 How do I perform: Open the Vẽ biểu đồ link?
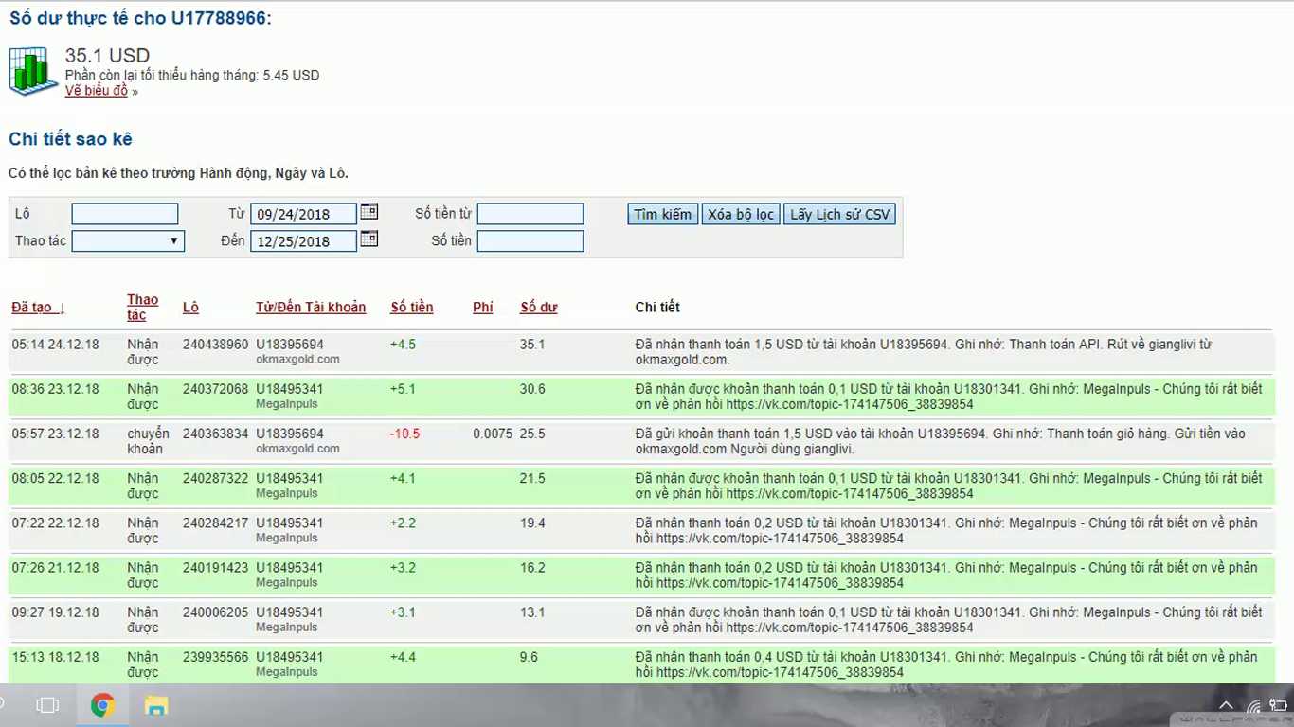96,91
